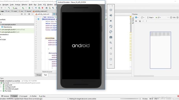Click the Sync Project with Gradle icon
179x100 pixels.
(x=46, y=8)
